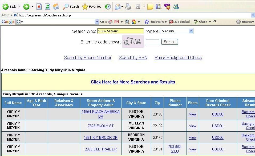Click the Yahoo Messenger icon

[167, 7]
